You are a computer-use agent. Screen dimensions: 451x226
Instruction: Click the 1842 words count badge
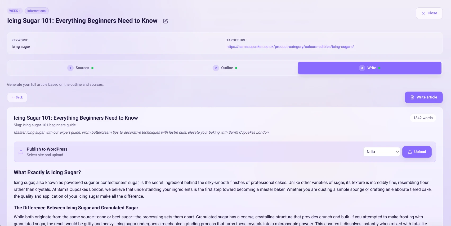click(x=423, y=118)
